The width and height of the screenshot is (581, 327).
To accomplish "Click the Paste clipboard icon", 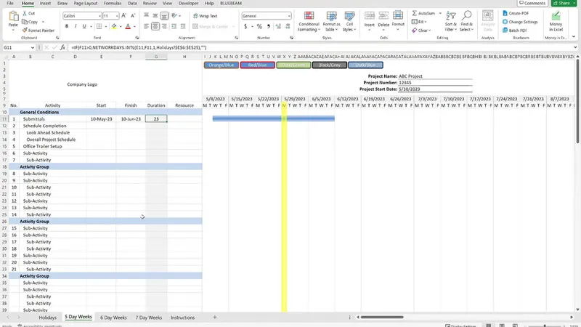I will click(x=13, y=17).
